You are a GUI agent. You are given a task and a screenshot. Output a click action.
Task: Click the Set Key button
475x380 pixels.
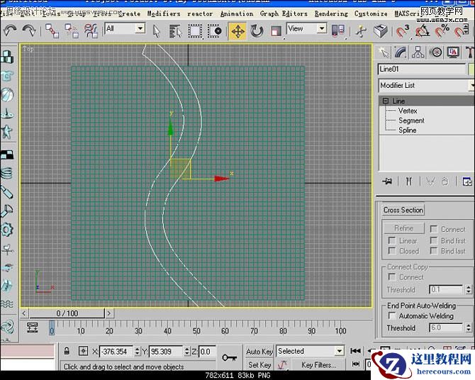(259, 364)
